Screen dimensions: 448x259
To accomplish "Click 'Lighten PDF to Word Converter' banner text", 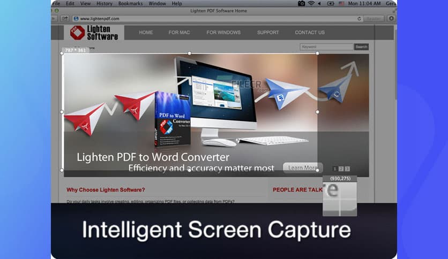I will (x=153, y=157).
